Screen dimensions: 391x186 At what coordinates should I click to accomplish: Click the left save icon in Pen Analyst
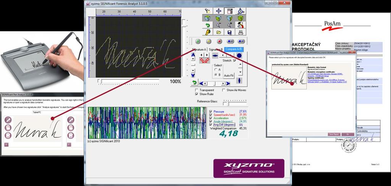[x=8, y=136]
